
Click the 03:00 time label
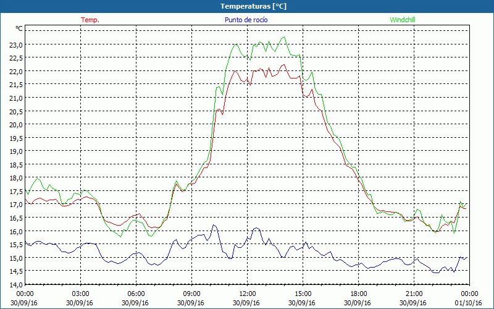click(81, 294)
